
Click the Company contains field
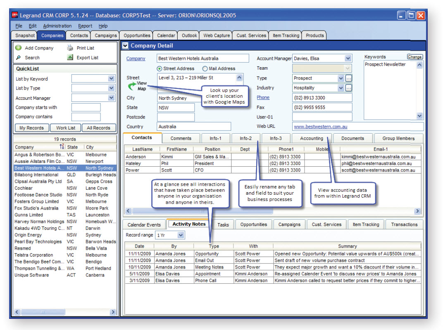click(86, 117)
